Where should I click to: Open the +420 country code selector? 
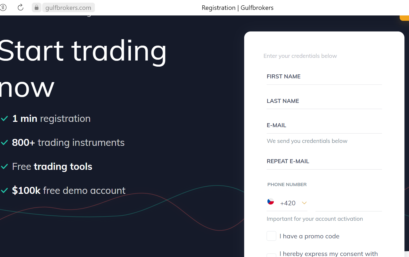click(x=287, y=203)
